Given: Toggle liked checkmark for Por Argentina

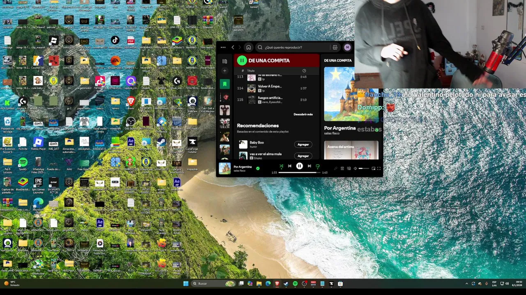Looking at the screenshot, I should (x=258, y=168).
